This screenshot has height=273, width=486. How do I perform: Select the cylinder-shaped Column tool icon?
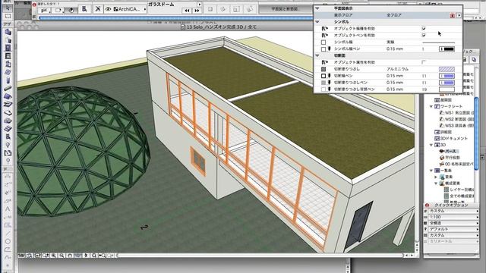[8, 80]
